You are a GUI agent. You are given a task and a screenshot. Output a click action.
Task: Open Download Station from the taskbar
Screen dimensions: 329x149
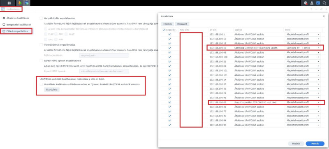19,3
